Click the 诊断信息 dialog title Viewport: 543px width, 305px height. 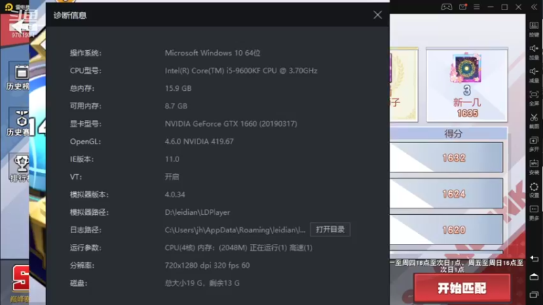pos(70,16)
